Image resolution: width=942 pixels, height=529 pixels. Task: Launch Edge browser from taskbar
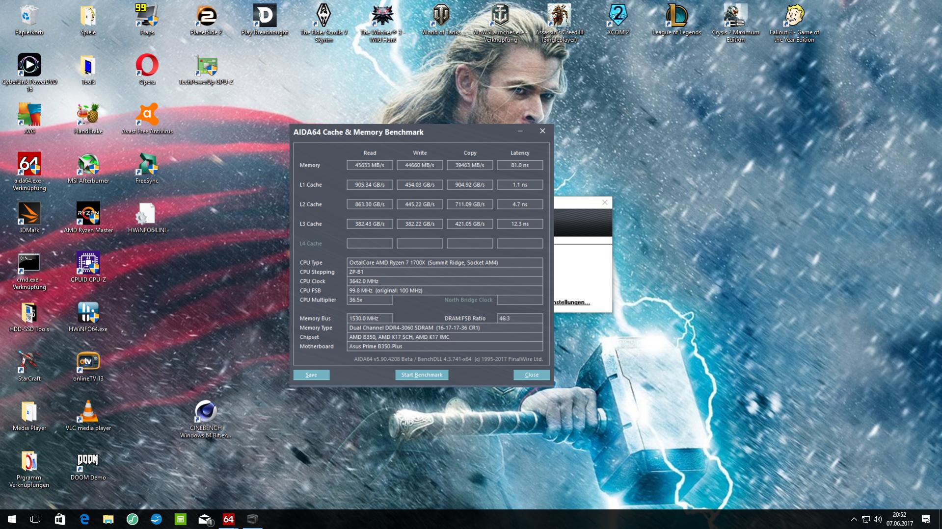click(x=84, y=519)
